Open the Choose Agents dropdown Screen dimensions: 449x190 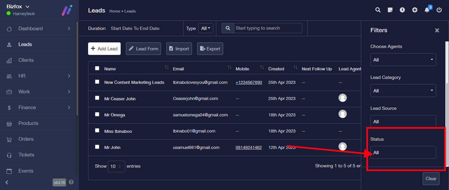[x=403, y=60]
